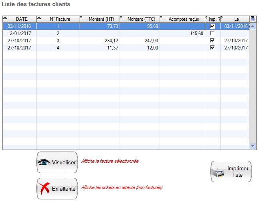The width and height of the screenshot is (262, 201).
Task: Toggle Imp. checkbox for invoice 4
Action: tap(212, 48)
